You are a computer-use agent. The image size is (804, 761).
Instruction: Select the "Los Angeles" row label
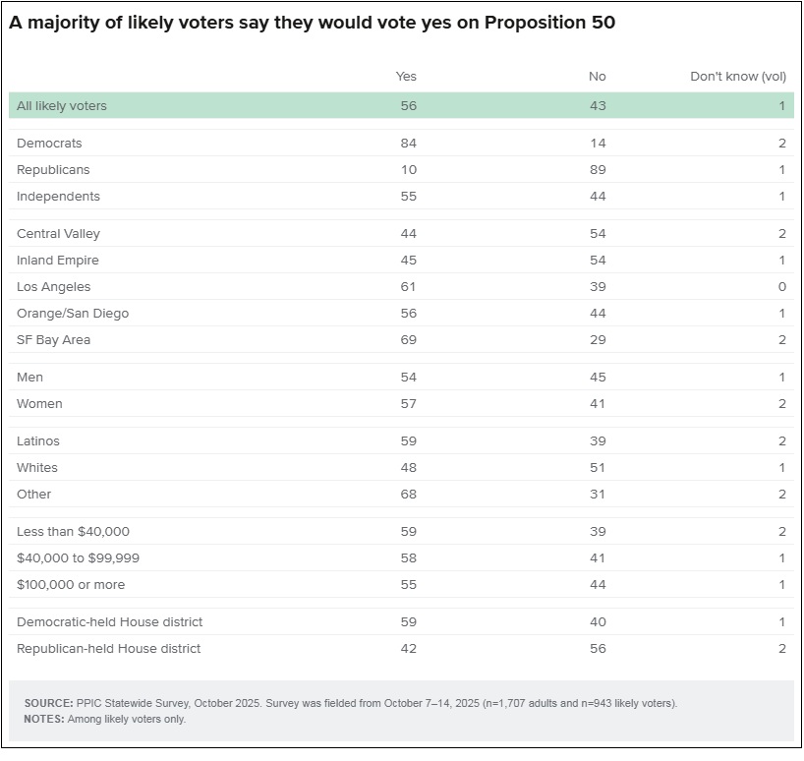tap(53, 287)
